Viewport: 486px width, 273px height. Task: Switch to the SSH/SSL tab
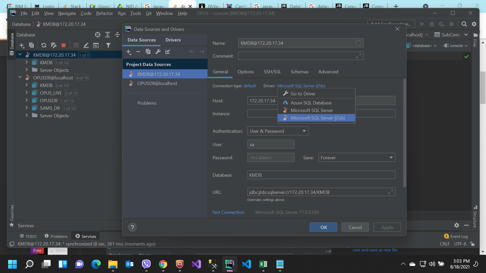point(272,72)
